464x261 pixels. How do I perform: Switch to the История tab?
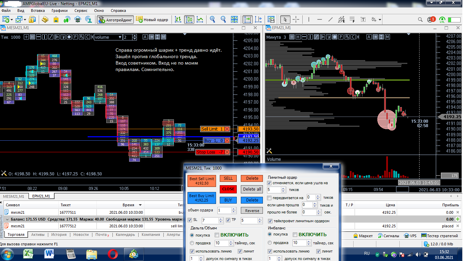click(59, 234)
